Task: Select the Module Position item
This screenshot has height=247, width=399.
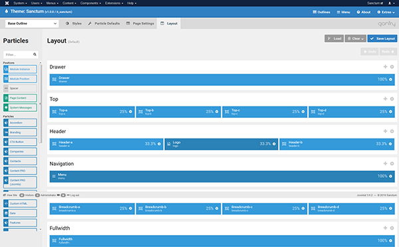Action: tap(20, 79)
